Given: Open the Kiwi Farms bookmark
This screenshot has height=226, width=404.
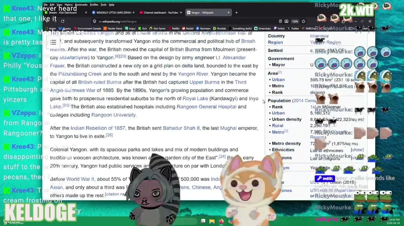Looking at the screenshot, I should (x=157, y=29).
